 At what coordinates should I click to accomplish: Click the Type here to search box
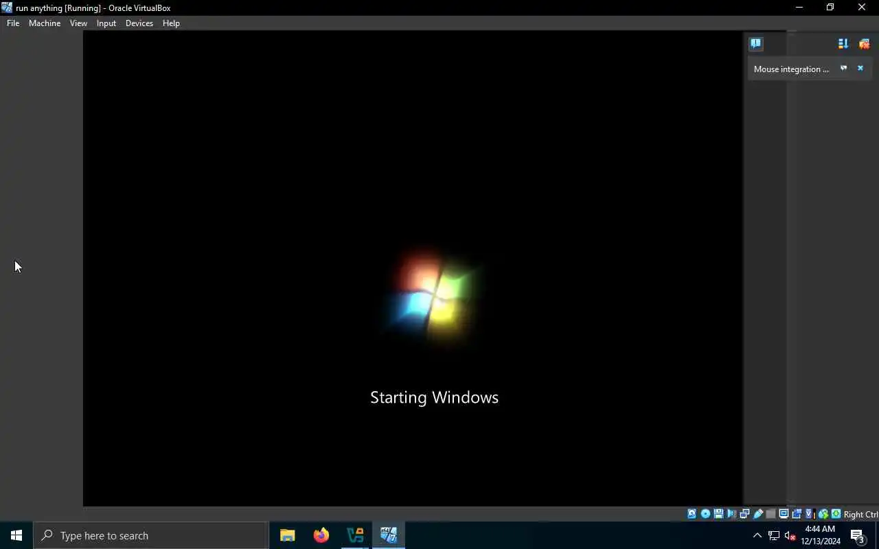click(151, 535)
